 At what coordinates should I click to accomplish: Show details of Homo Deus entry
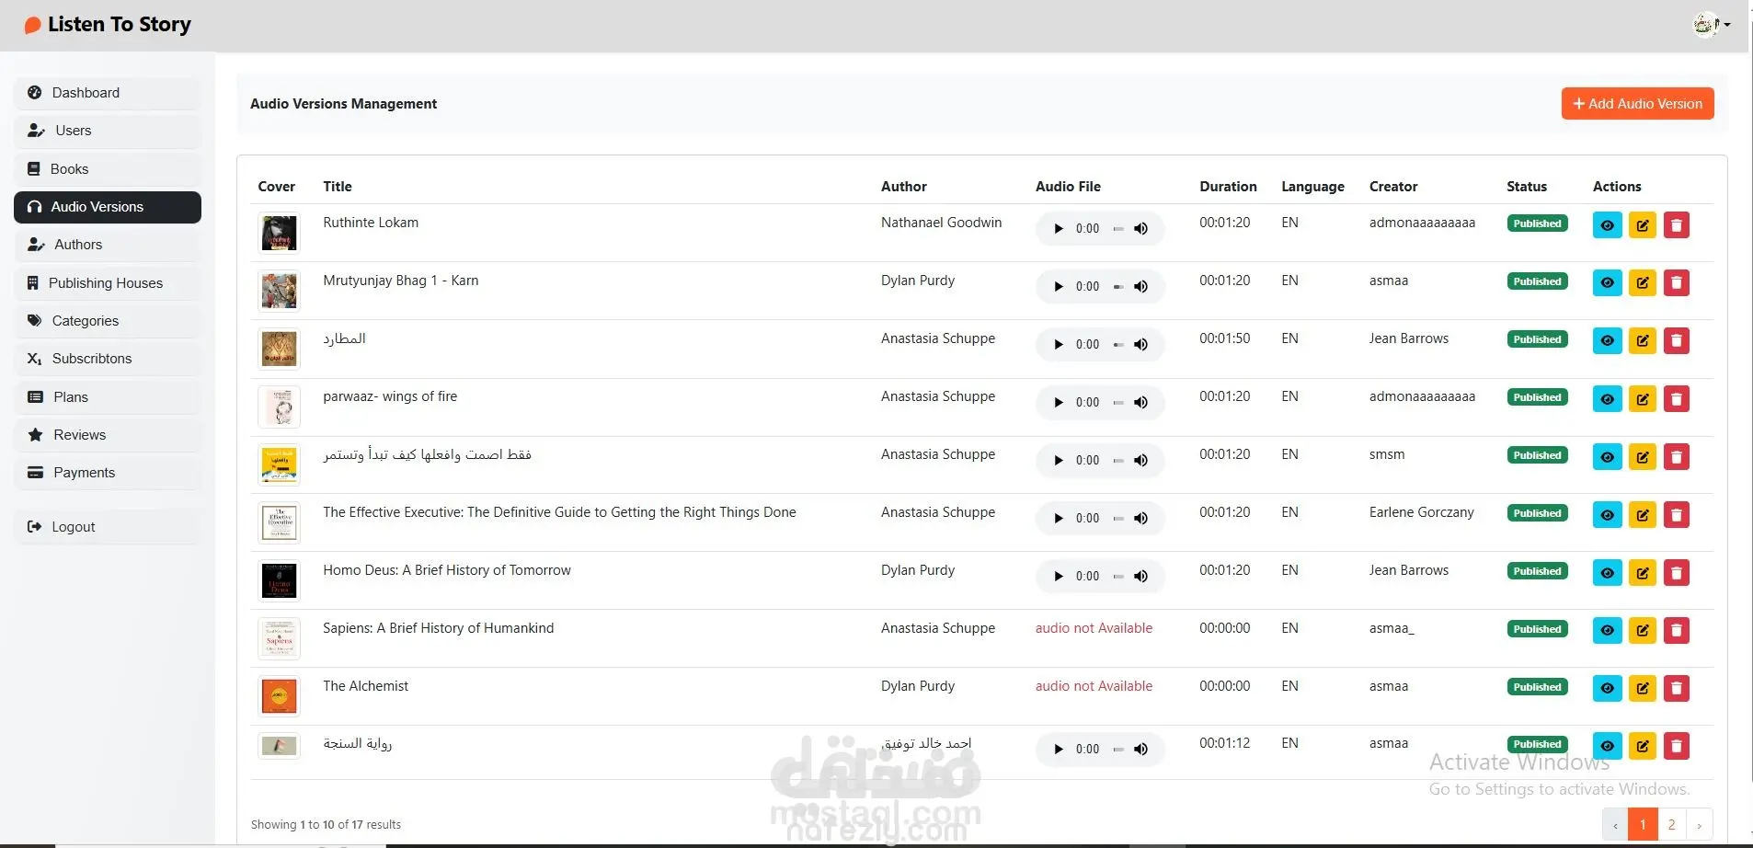[x=1607, y=573]
